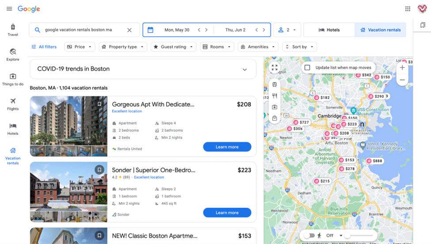Zoom out on the map
The image size is (431, 244).
coord(402,80)
